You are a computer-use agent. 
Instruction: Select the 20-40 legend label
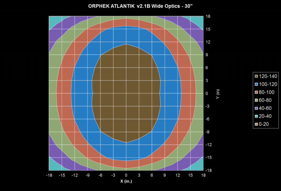265,116
